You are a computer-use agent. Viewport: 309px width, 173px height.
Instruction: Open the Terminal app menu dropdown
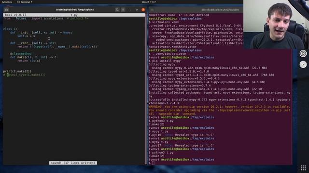coord(25,2)
